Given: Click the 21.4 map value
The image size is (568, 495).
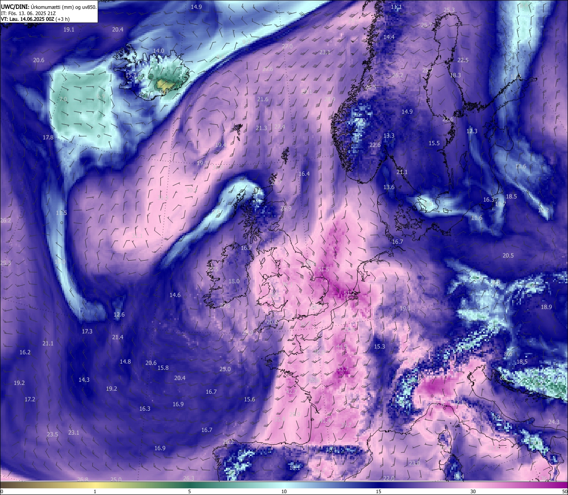Looking at the screenshot, I should [x=118, y=337].
